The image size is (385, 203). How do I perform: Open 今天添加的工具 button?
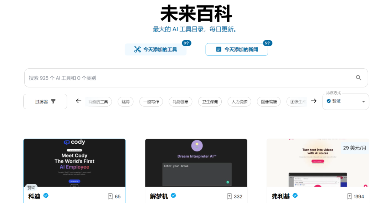156,49
